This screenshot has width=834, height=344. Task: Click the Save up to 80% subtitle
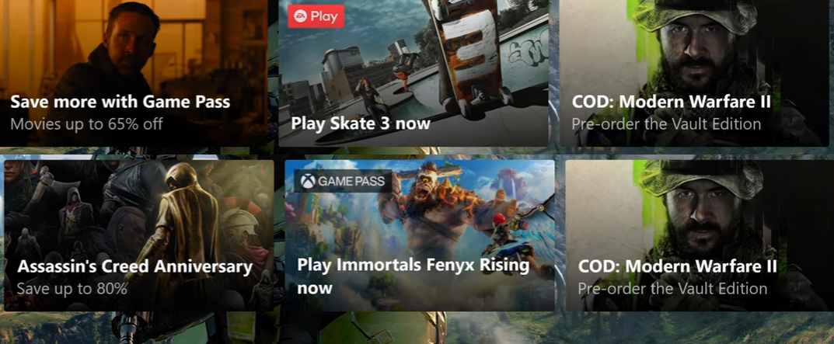72,289
